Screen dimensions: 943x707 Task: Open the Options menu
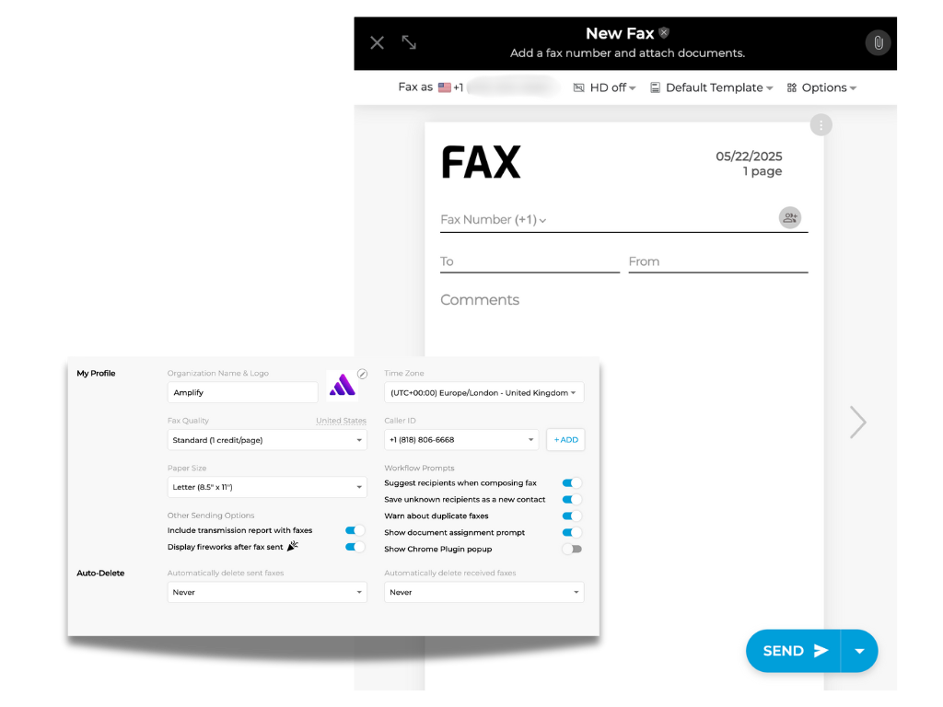click(821, 87)
